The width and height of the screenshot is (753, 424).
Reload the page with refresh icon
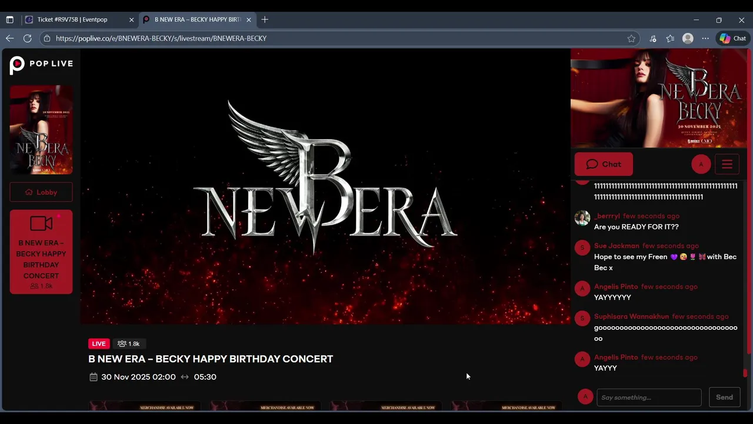coord(27,38)
